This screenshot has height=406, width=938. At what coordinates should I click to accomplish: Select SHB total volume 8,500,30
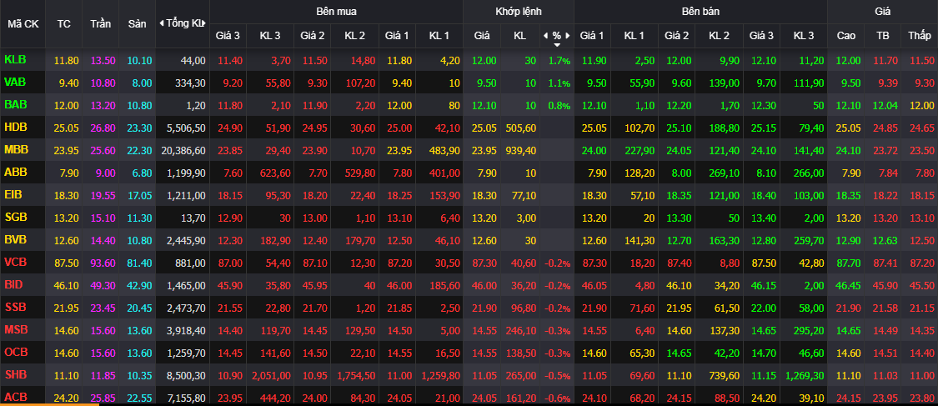click(x=186, y=375)
